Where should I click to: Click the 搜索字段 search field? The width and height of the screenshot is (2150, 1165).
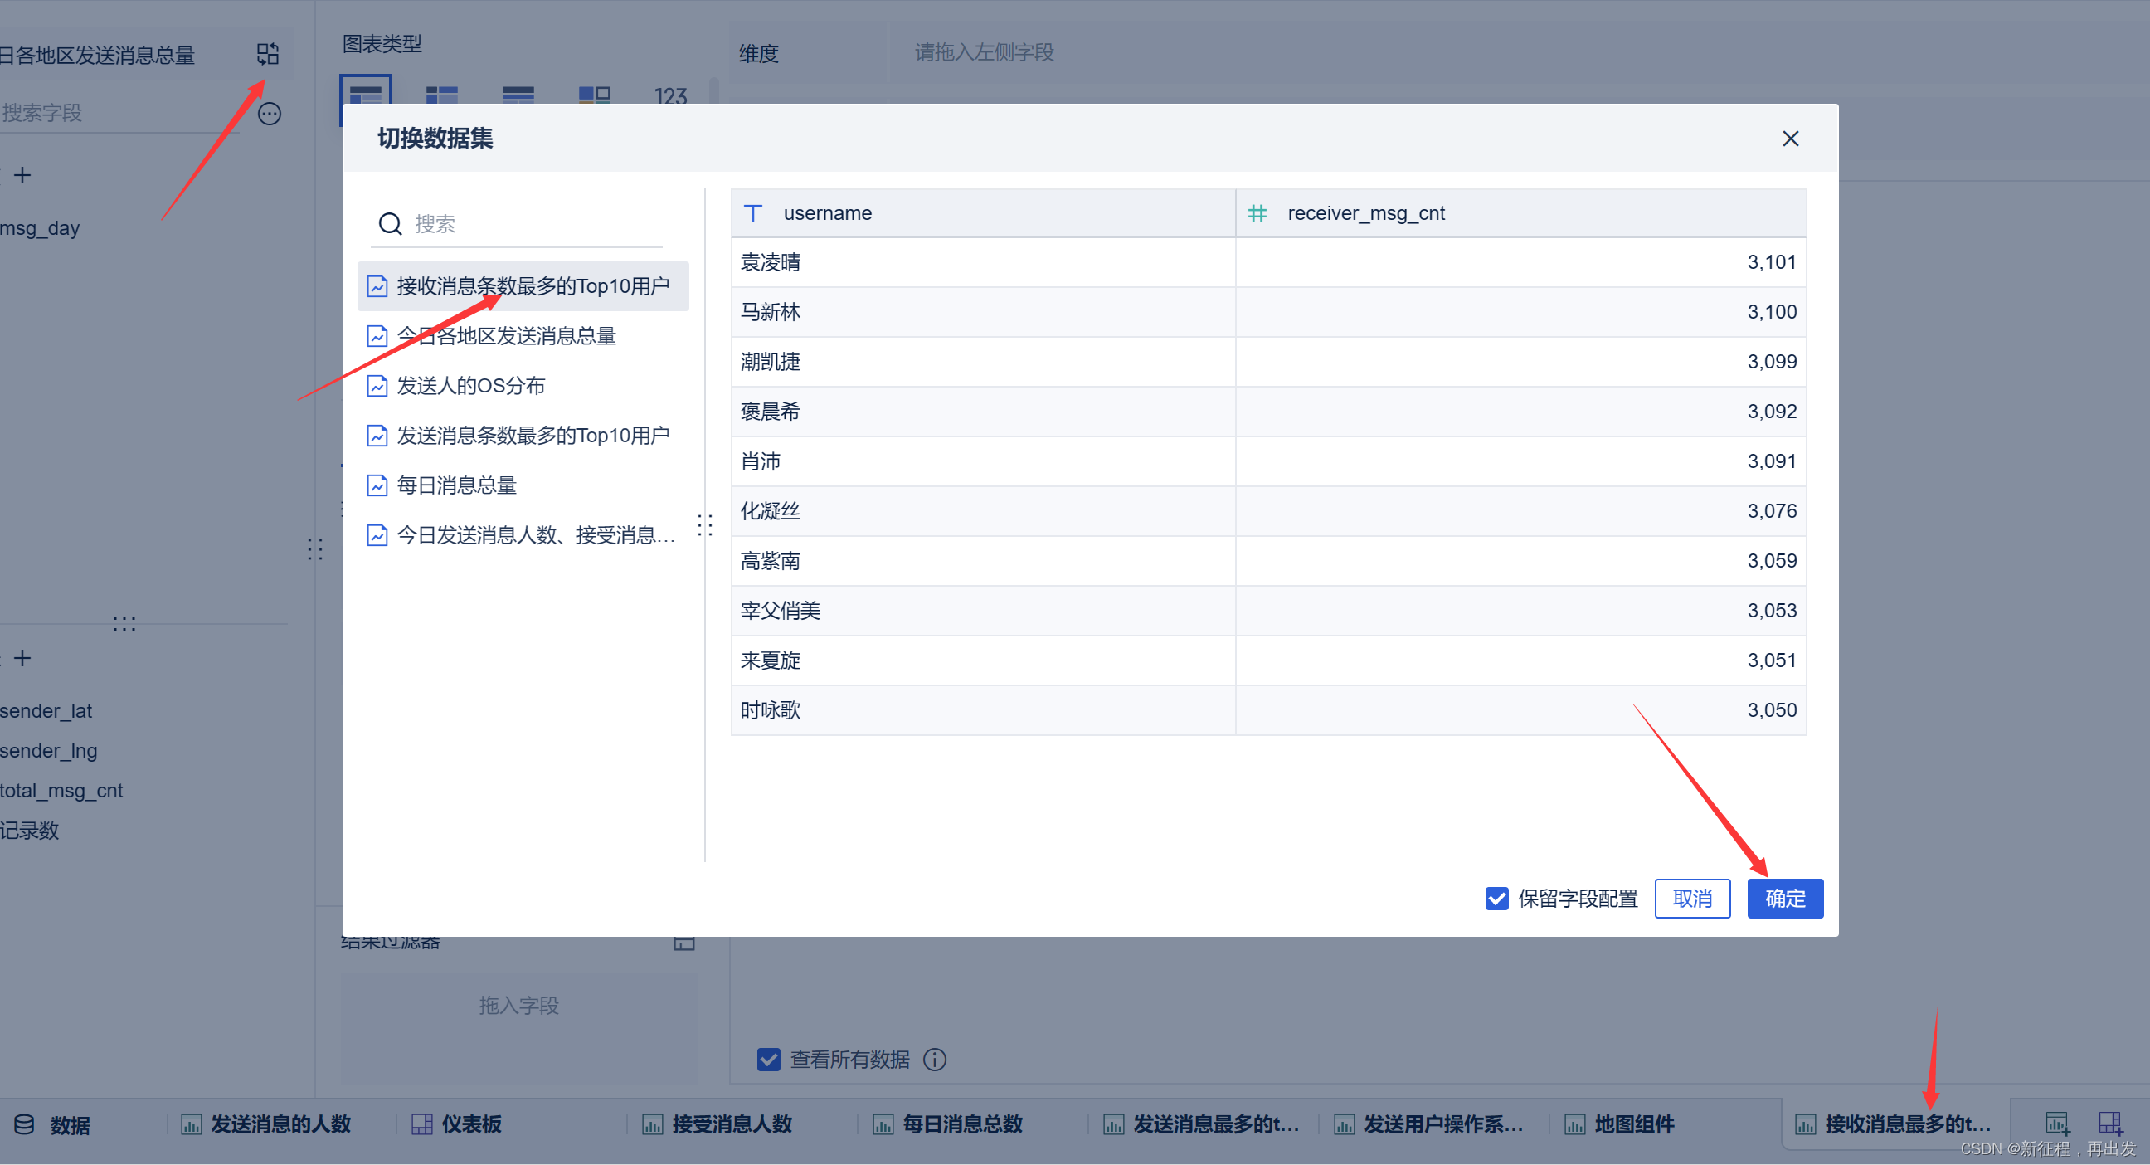pos(121,113)
